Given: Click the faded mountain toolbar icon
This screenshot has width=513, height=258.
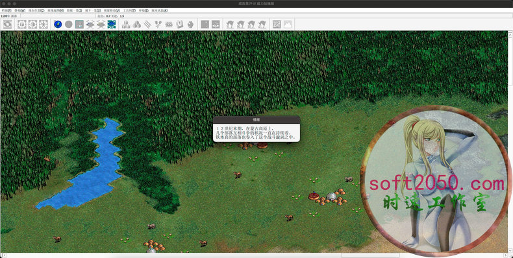Looking at the screenshot, I should tap(287, 25).
